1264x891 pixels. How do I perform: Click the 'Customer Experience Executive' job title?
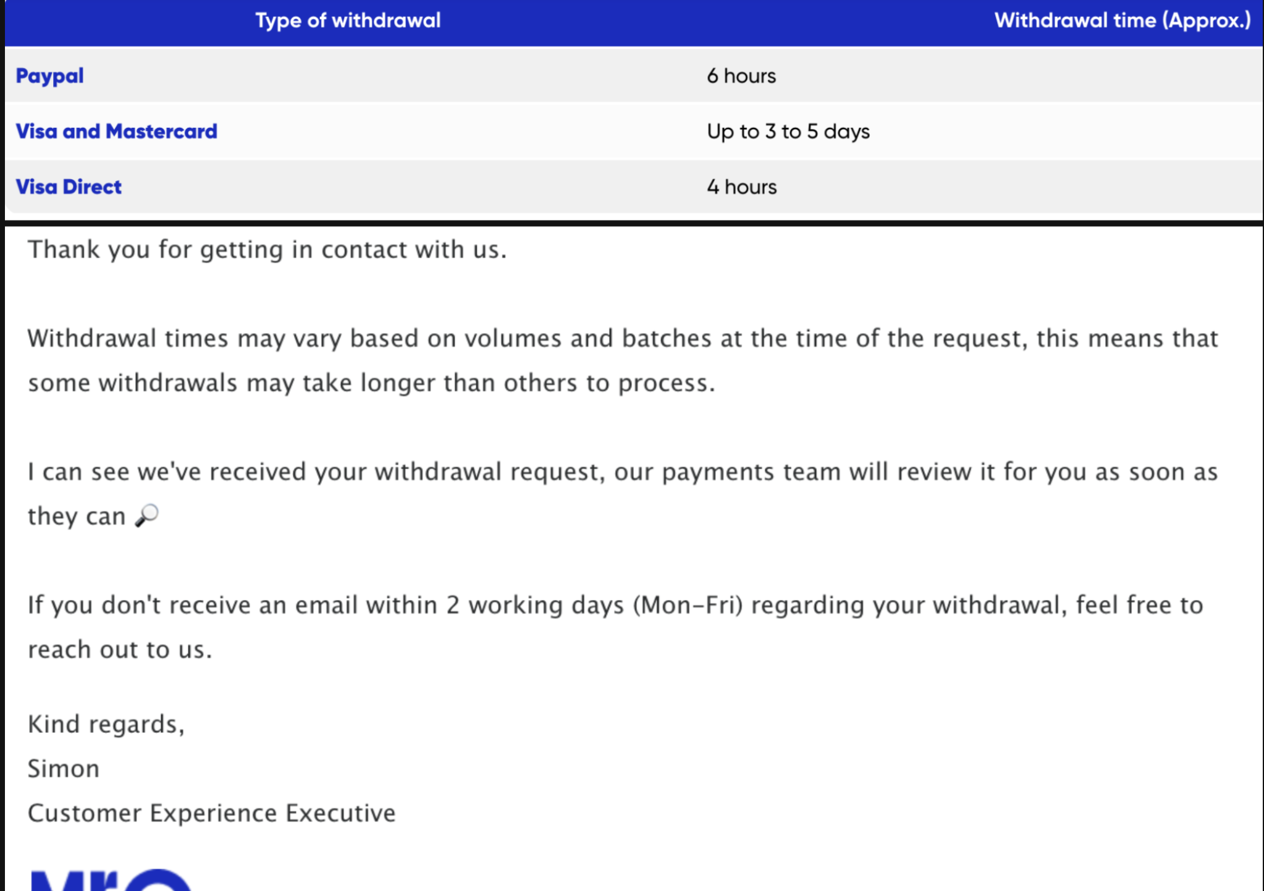[x=211, y=813]
